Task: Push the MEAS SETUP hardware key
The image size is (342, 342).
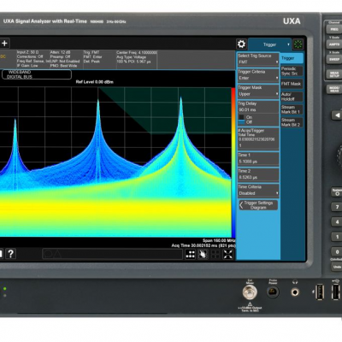Action: pos(333,74)
